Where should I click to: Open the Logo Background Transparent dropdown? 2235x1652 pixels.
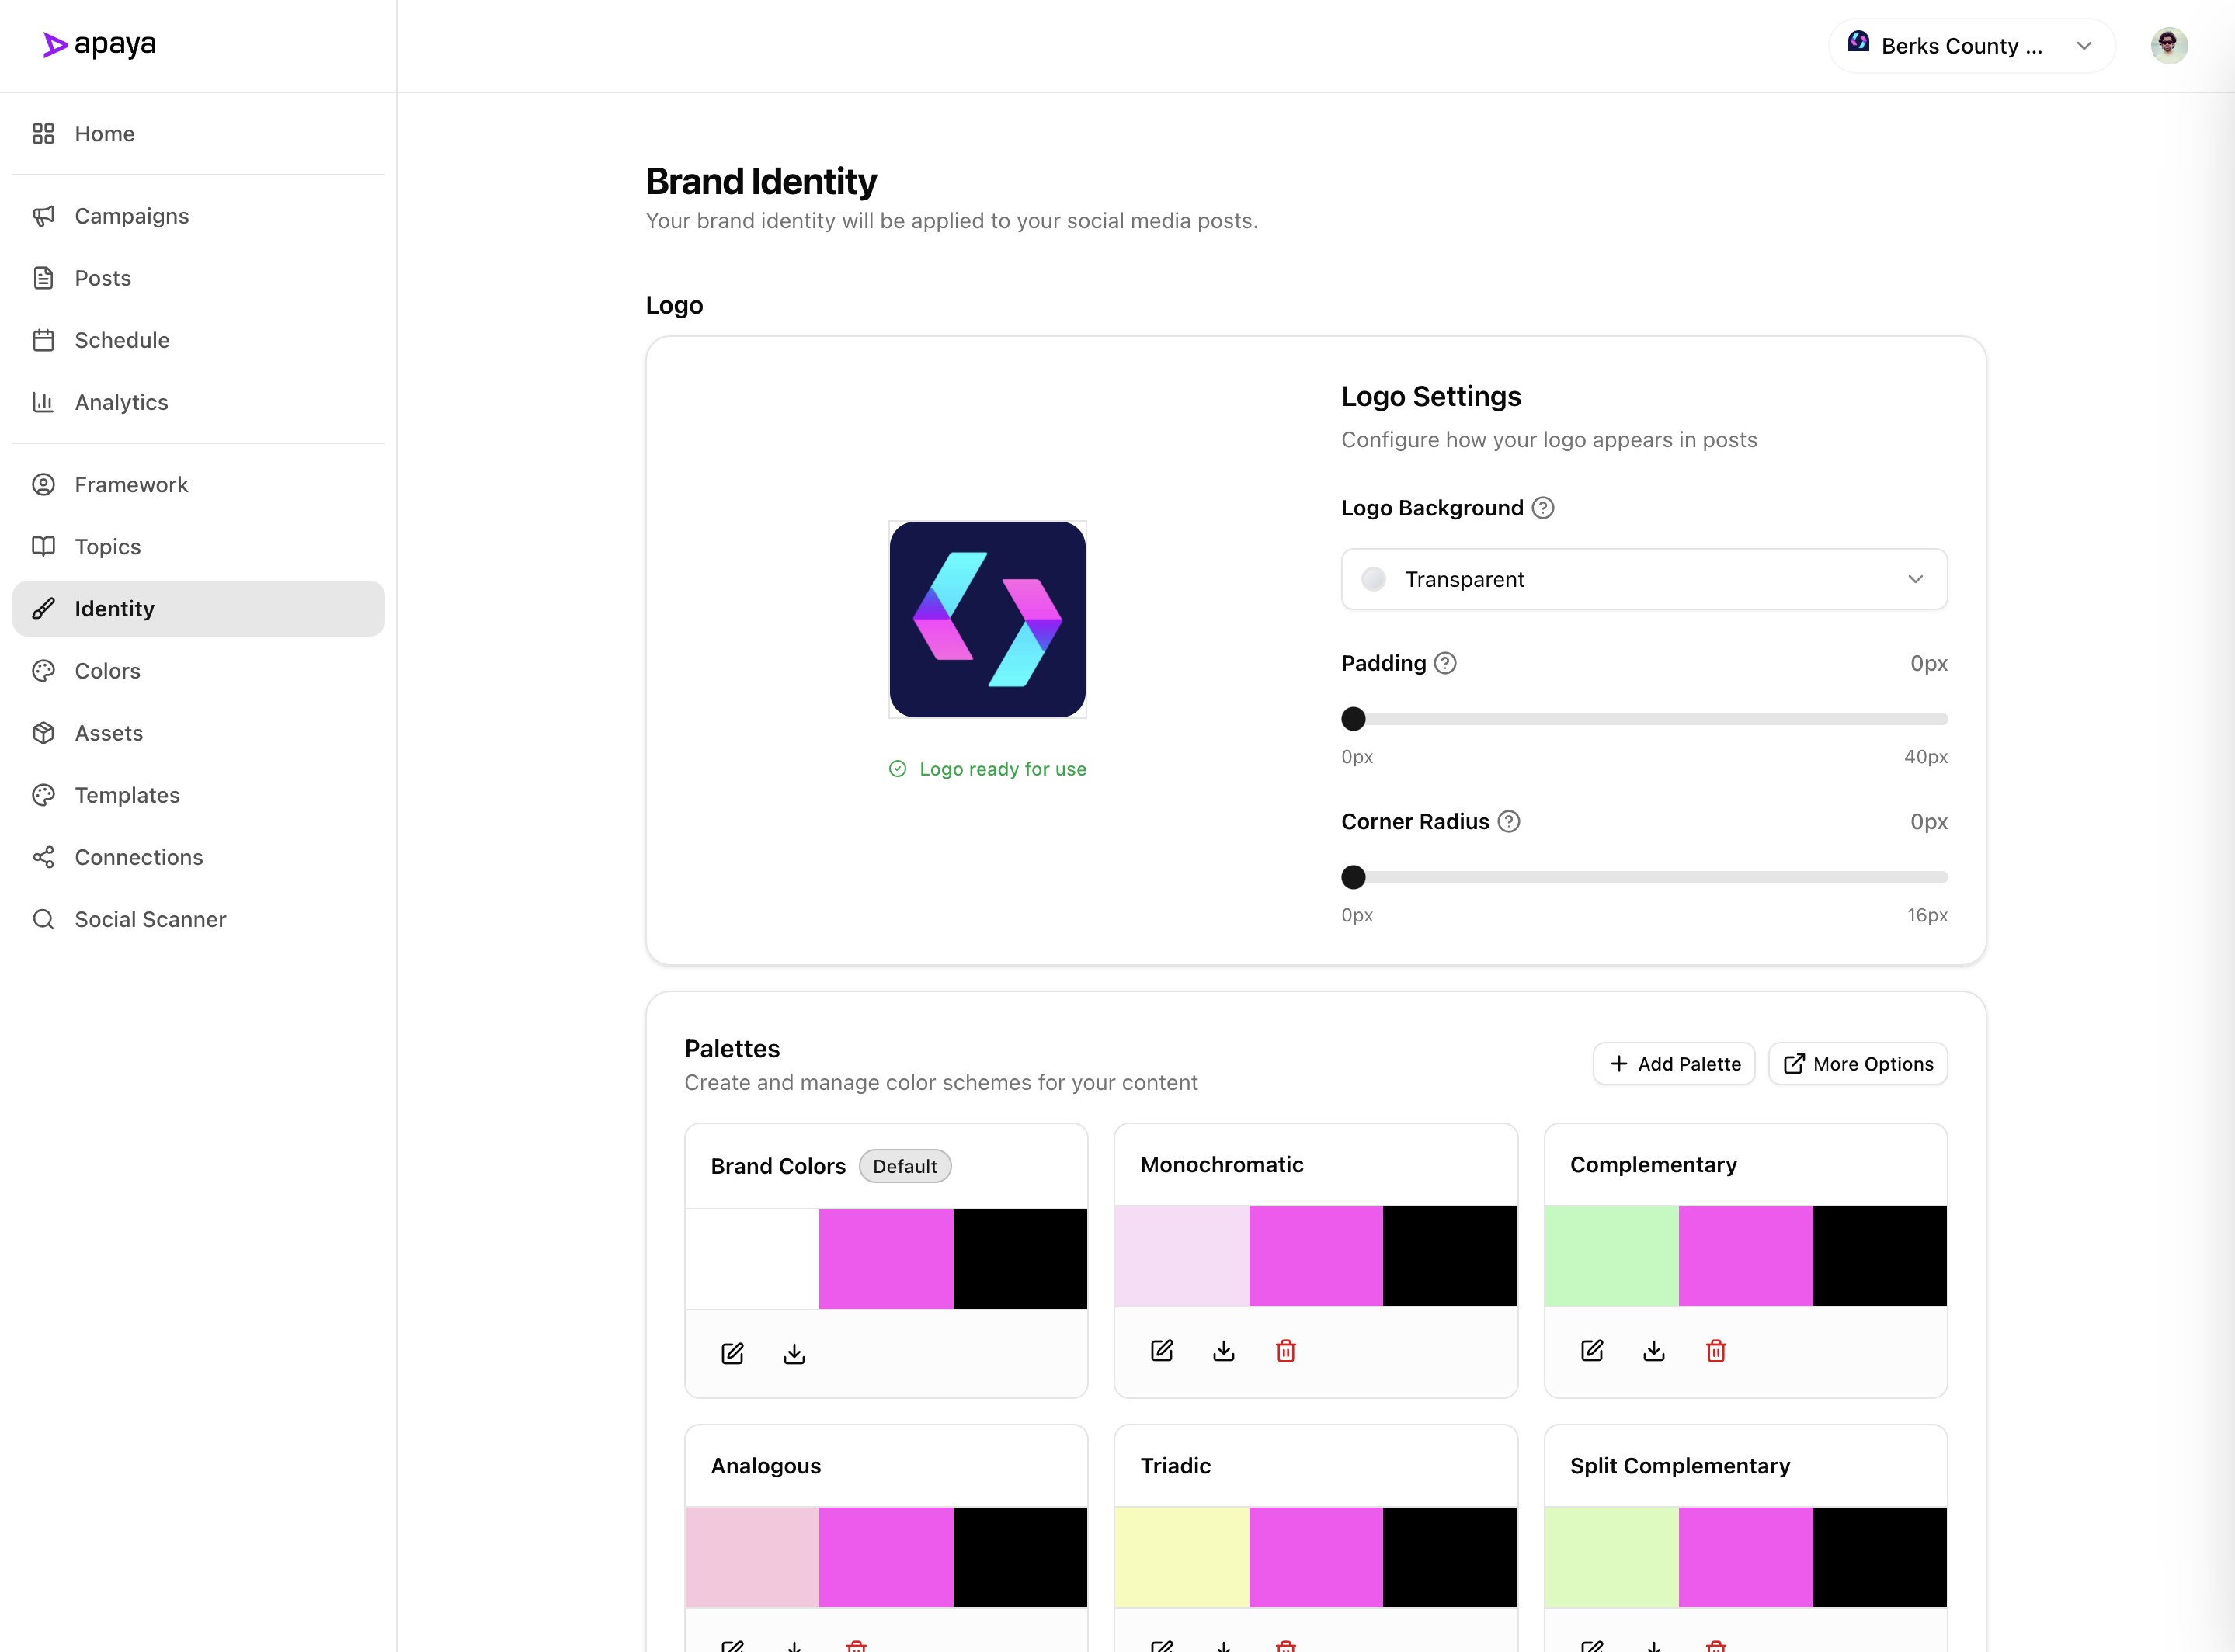[x=1644, y=579]
